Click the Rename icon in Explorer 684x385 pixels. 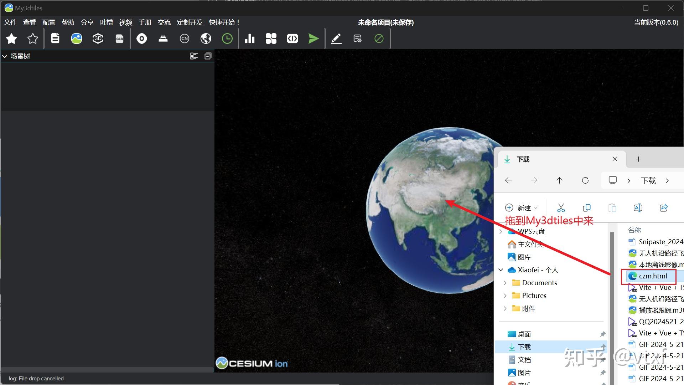[x=638, y=208]
